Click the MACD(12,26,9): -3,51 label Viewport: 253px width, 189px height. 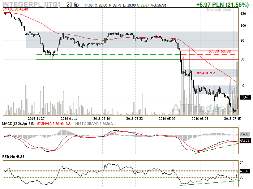pos(18,124)
